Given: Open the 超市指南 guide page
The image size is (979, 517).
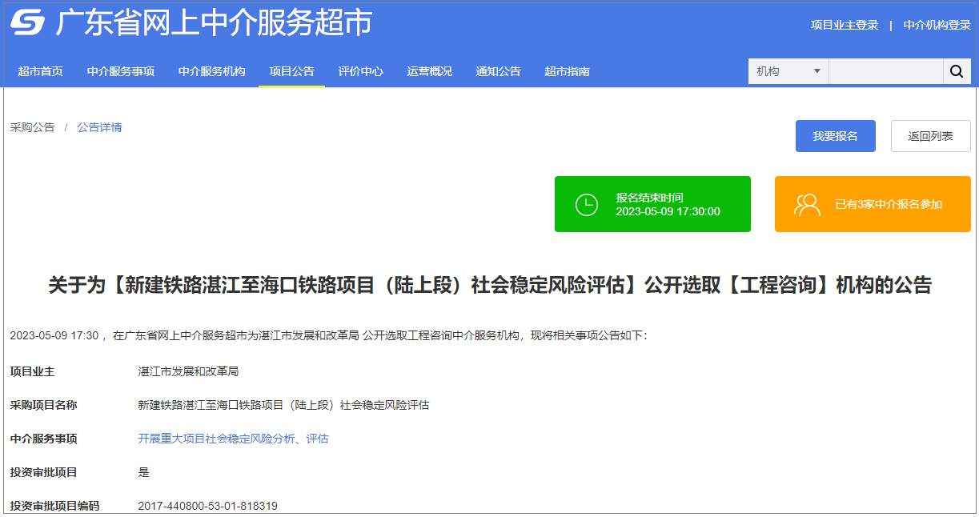Looking at the screenshot, I should coord(567,71).
